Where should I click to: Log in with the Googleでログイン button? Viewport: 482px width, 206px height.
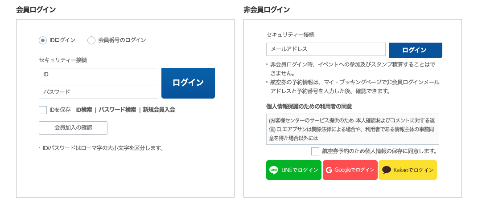tap(350, 170)
